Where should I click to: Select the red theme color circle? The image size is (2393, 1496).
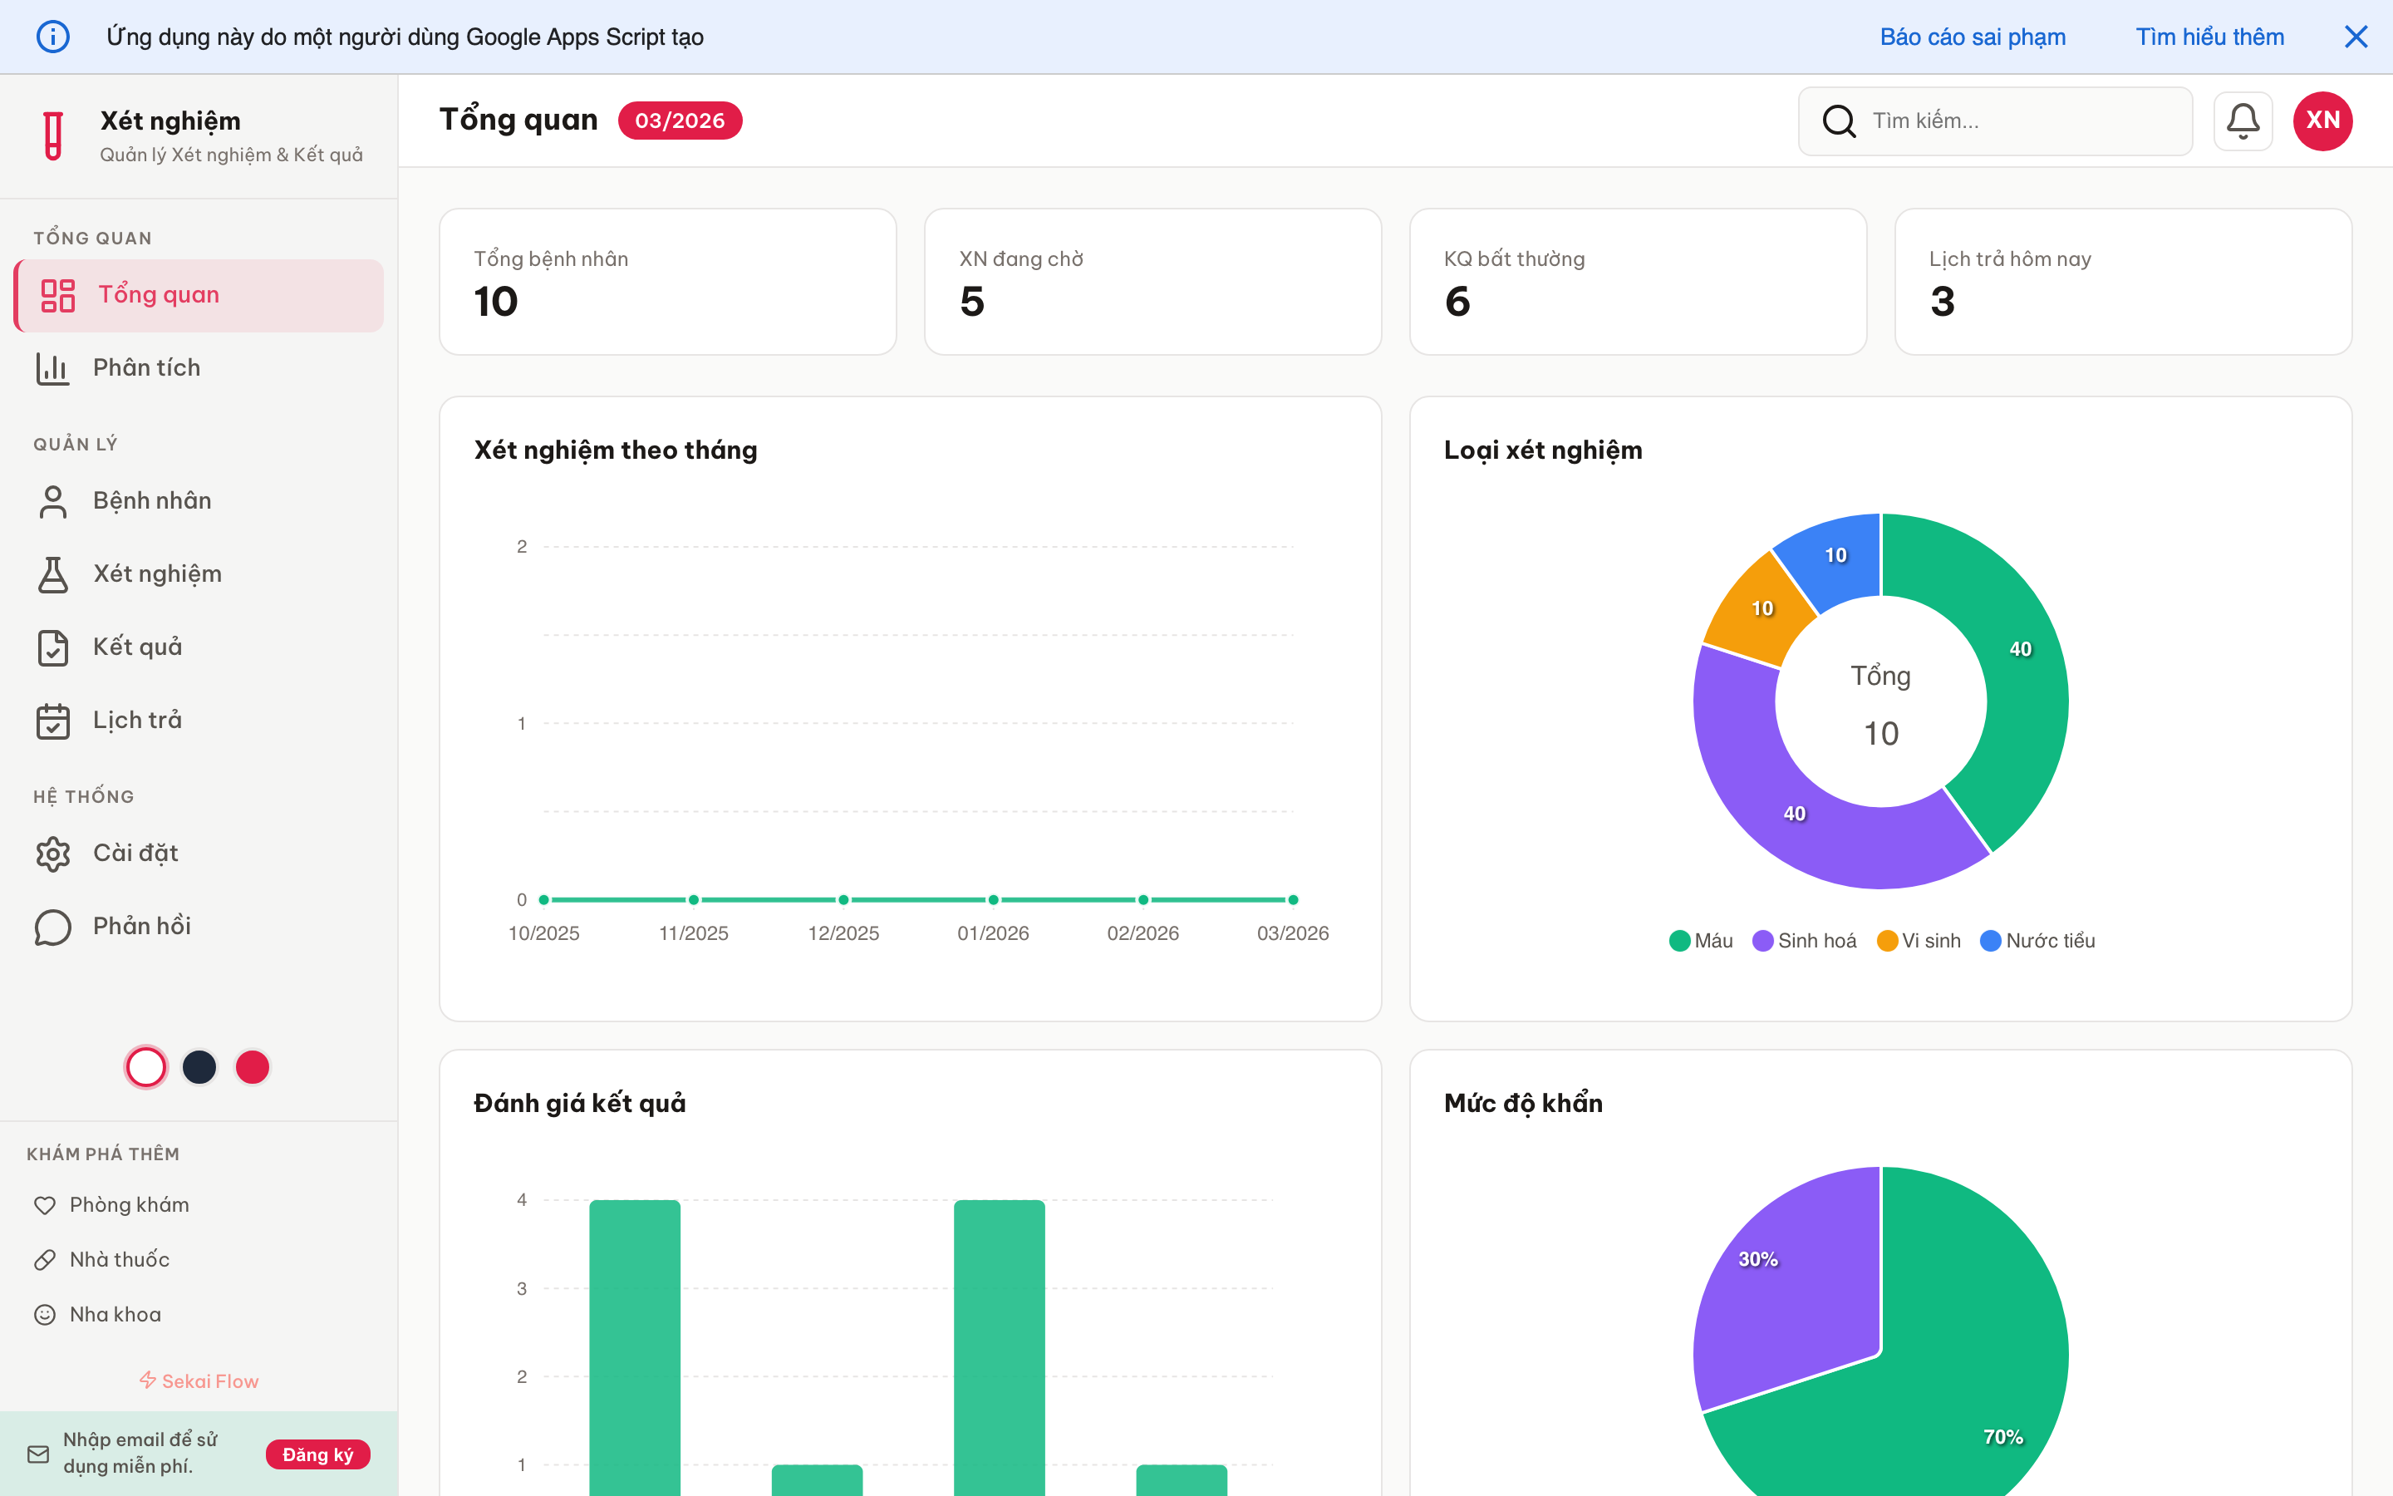(252, 1066)
